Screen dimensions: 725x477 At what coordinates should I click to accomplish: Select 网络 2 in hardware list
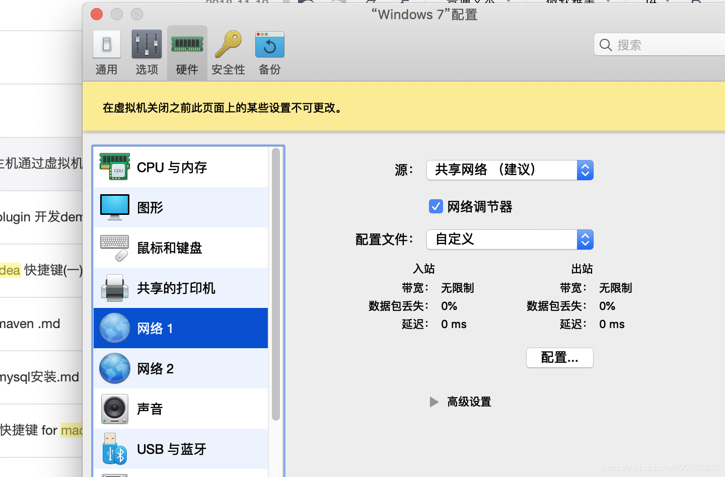point(181,368)
